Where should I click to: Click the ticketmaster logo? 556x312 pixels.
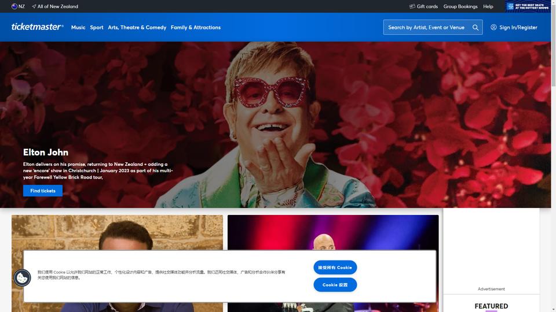(38, 27)
